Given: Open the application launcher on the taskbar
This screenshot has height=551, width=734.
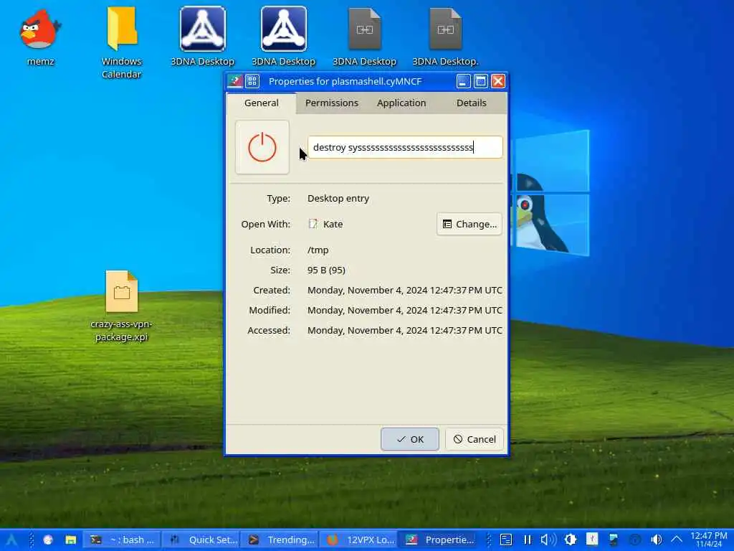Looking at the screenshot, I should pyautogui.click(x=11, y=540).
